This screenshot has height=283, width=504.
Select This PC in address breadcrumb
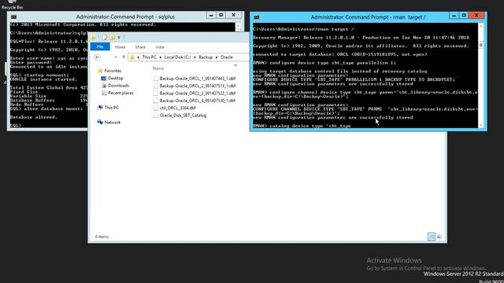click(149, 57)
